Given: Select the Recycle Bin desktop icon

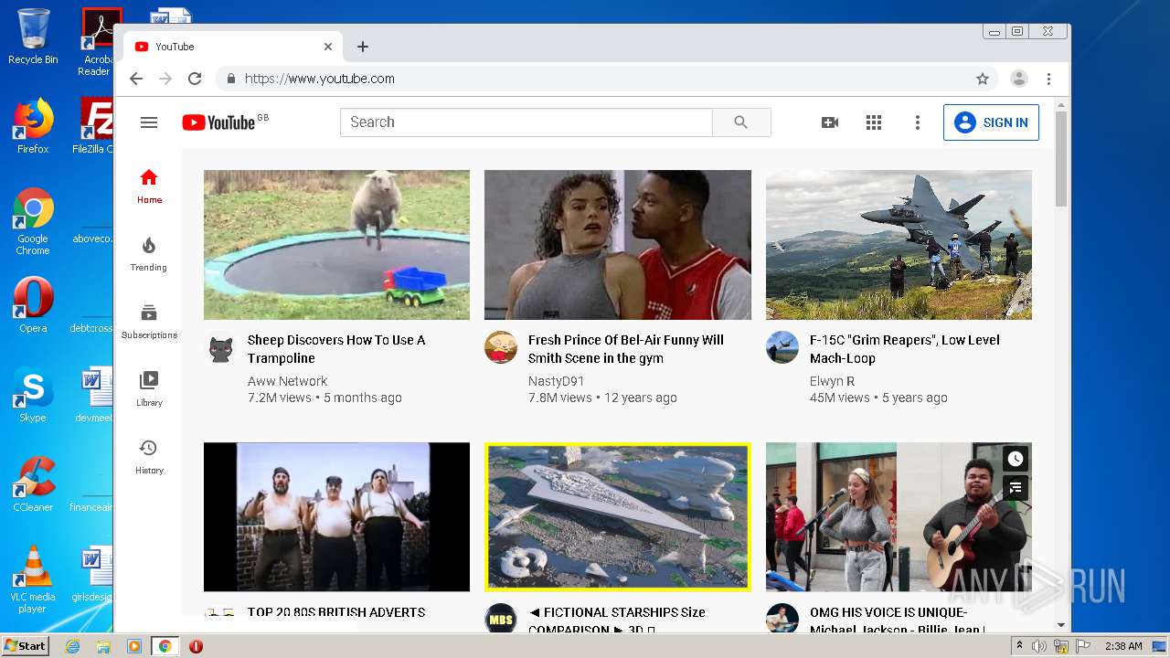Looking at the screenshot, I should click(33, 37).
